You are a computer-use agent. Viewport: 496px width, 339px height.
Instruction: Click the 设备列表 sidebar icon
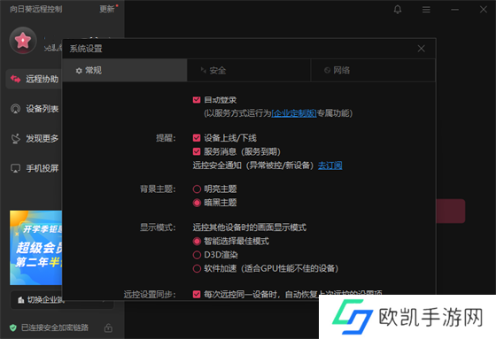click(16, 109)
